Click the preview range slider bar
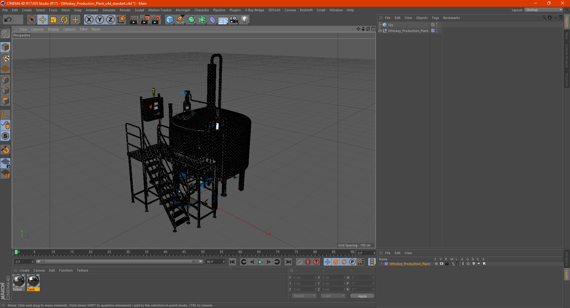The height and width of the screenshot is (308, 570). click(x=120, y=262)
